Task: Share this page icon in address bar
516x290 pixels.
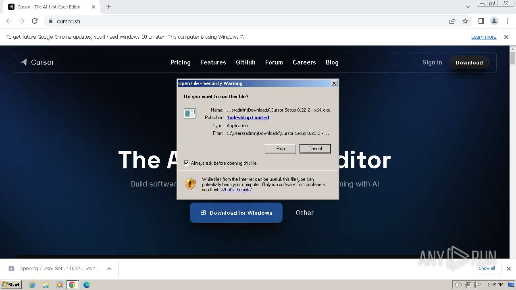Action: (452, 21)
